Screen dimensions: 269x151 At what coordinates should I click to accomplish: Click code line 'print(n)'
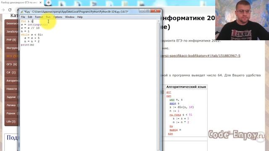[x=27, y=45]
